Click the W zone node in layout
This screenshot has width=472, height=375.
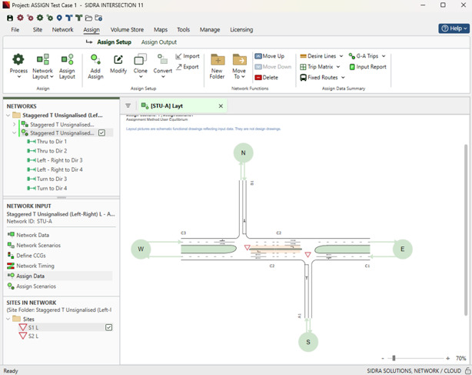tap(141, 249)
